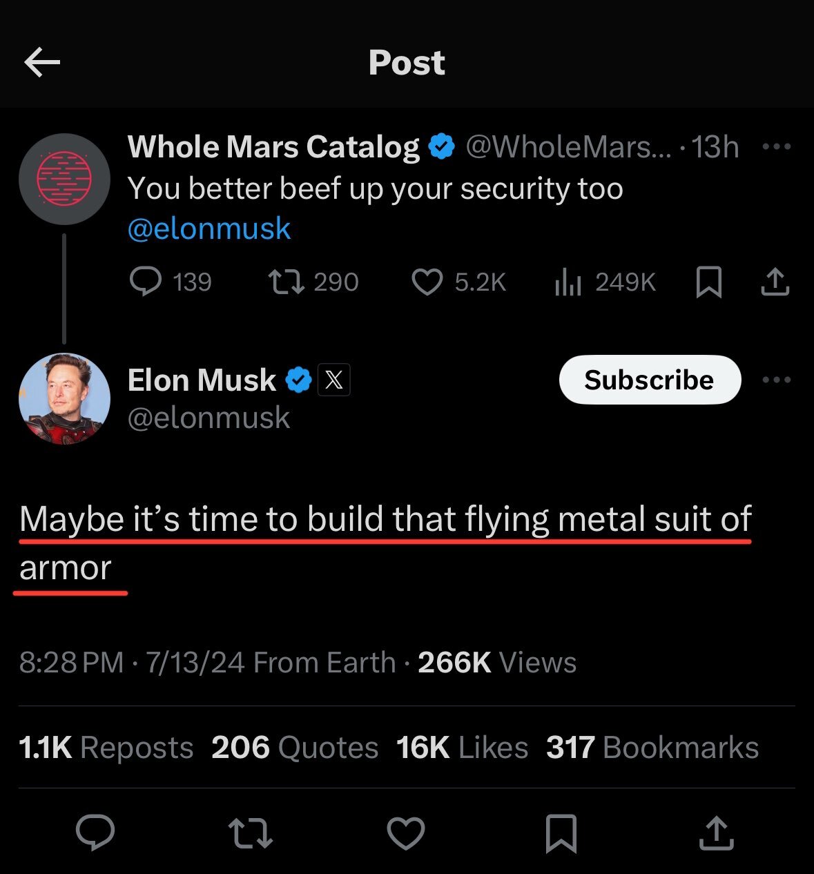
Task: Open view analytics on the 249K views icon
Action: point(568,282)
